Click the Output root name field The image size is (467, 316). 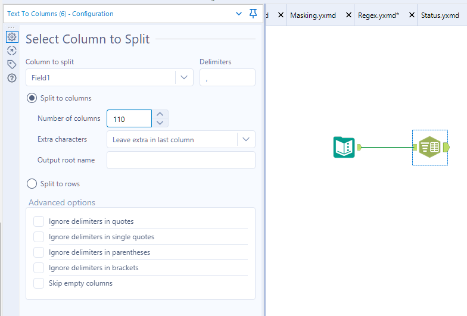click(180, 160)
